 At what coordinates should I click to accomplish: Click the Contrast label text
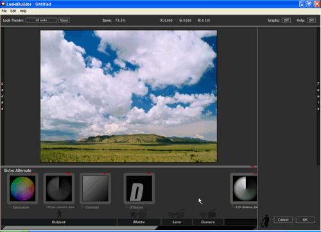click(x=92, y=207)
